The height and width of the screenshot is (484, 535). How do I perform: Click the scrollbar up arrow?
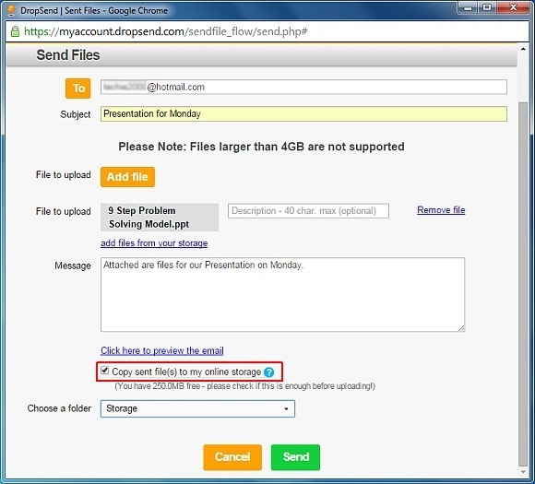point(523,49)
